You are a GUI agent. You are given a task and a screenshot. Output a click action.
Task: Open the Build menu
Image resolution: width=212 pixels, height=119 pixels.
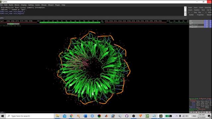[x=11, y=5]
